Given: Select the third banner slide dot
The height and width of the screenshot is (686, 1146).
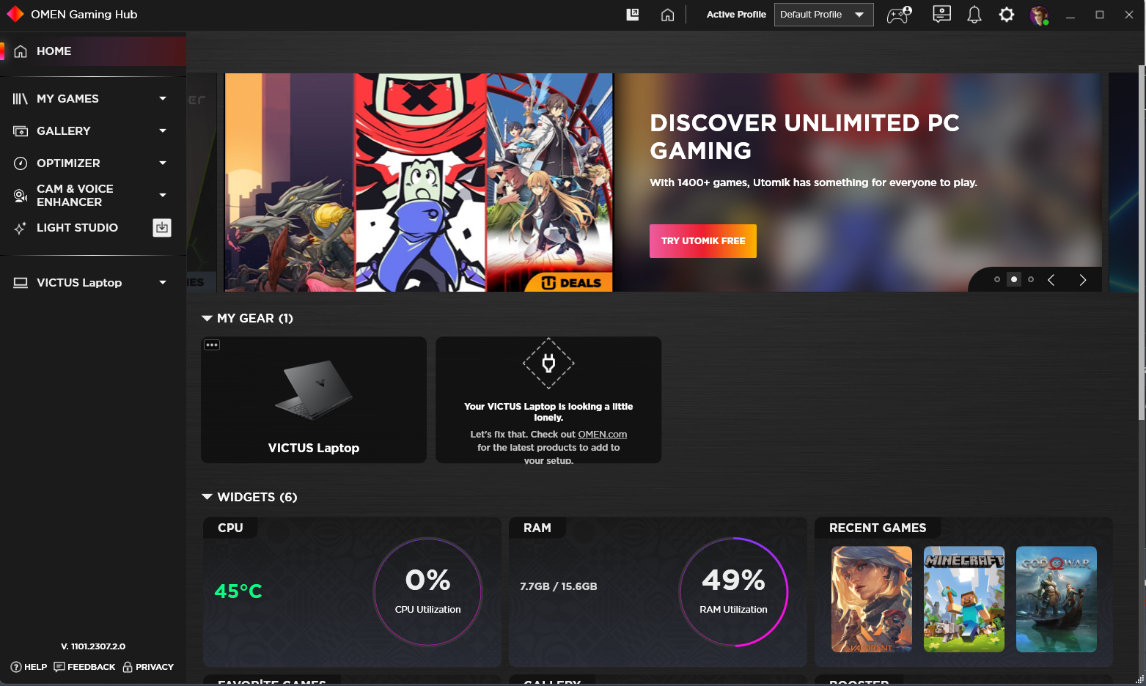Looking at the screenshot, I should tap(1031, 279).
